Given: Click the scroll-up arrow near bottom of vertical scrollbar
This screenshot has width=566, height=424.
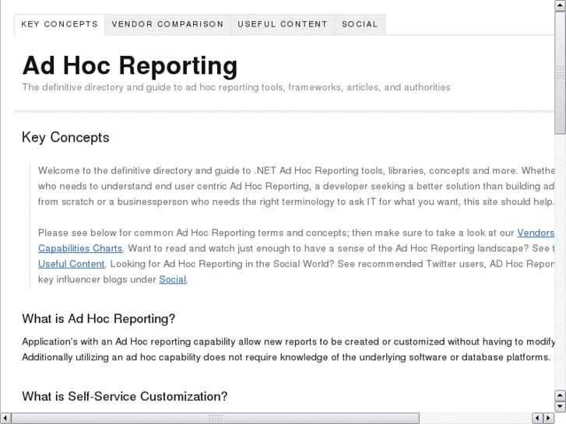Looking at the screenshot, I should [x=560, y=394].
